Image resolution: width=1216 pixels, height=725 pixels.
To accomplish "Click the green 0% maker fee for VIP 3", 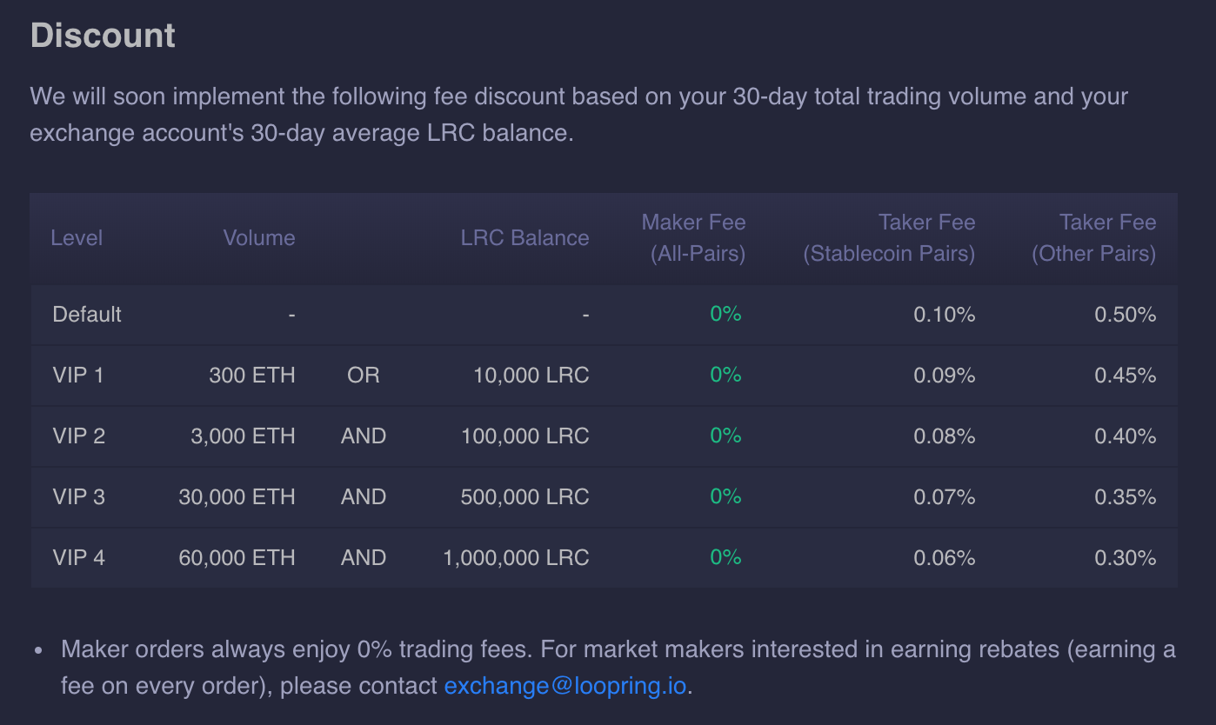I will (726, 496).
